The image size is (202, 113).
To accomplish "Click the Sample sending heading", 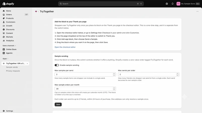I will pyautogui.click(x=61, y=56).
